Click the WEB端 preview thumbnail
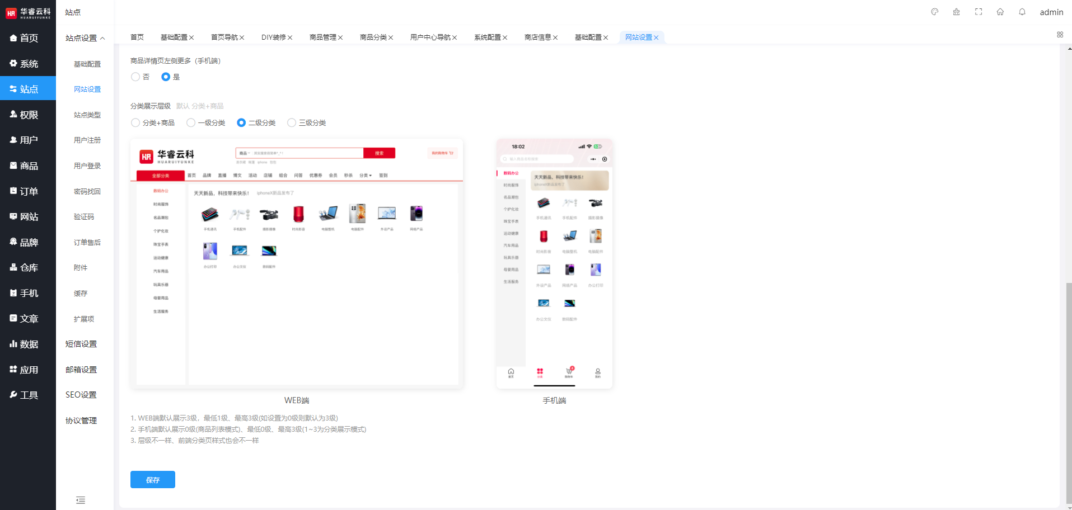Screen dimensions: 1072x510 [x=297, y=263]
